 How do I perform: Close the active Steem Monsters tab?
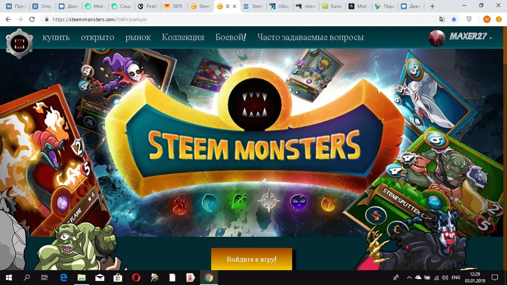[234, 6]
